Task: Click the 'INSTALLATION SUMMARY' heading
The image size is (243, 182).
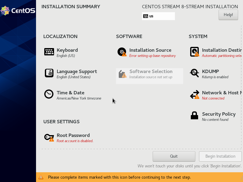Action: tap(71, 7)
